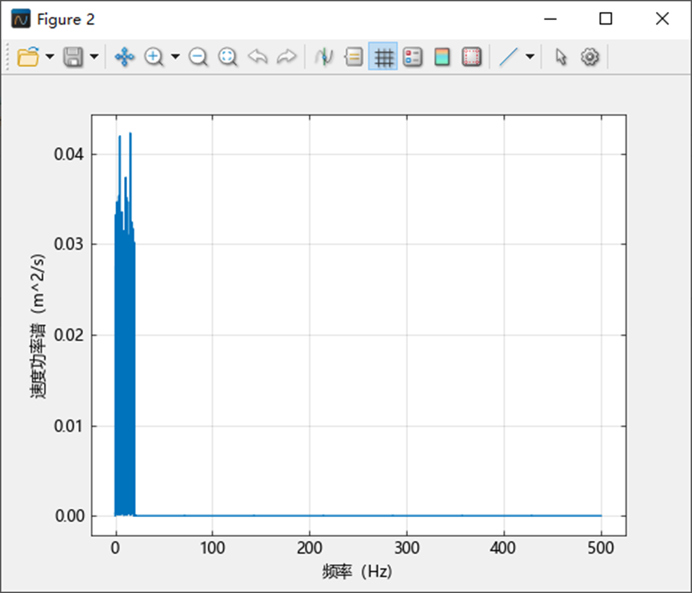The image size is (692, 593).
Task: Click the x-axis tick label 100
Action: (x=212, y=548)
